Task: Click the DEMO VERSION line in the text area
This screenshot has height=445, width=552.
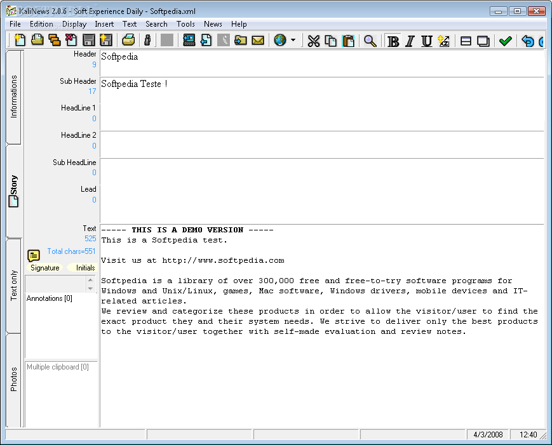Action: tap(187, 230)
